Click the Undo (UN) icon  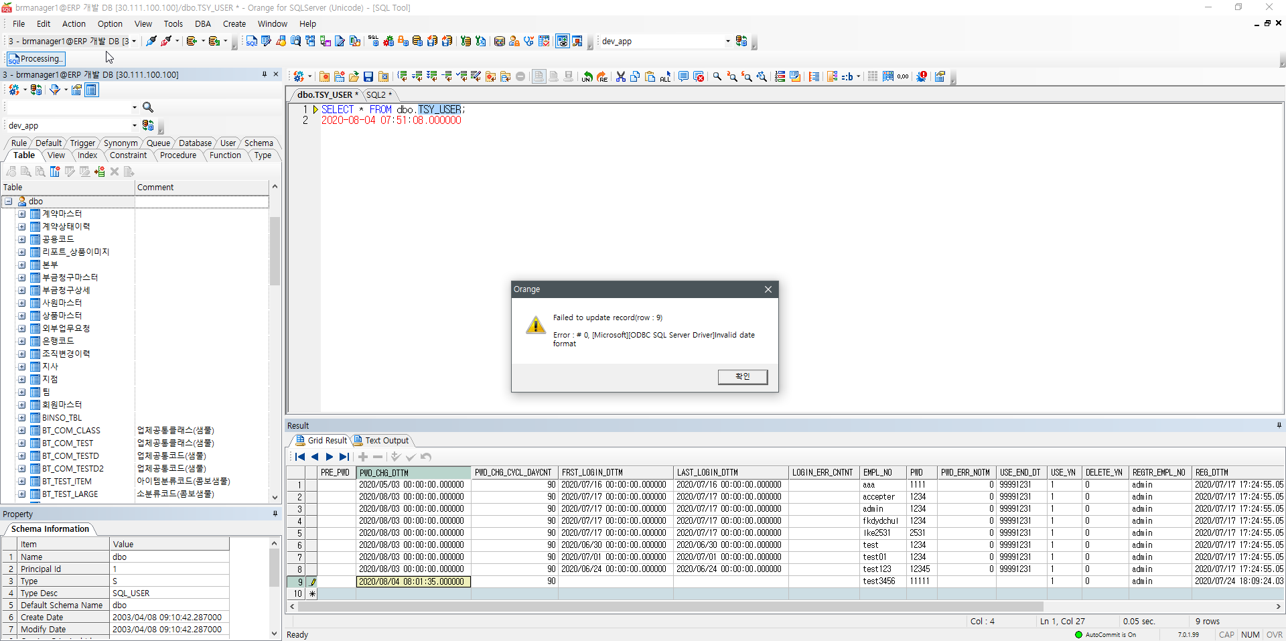point(587,77)
